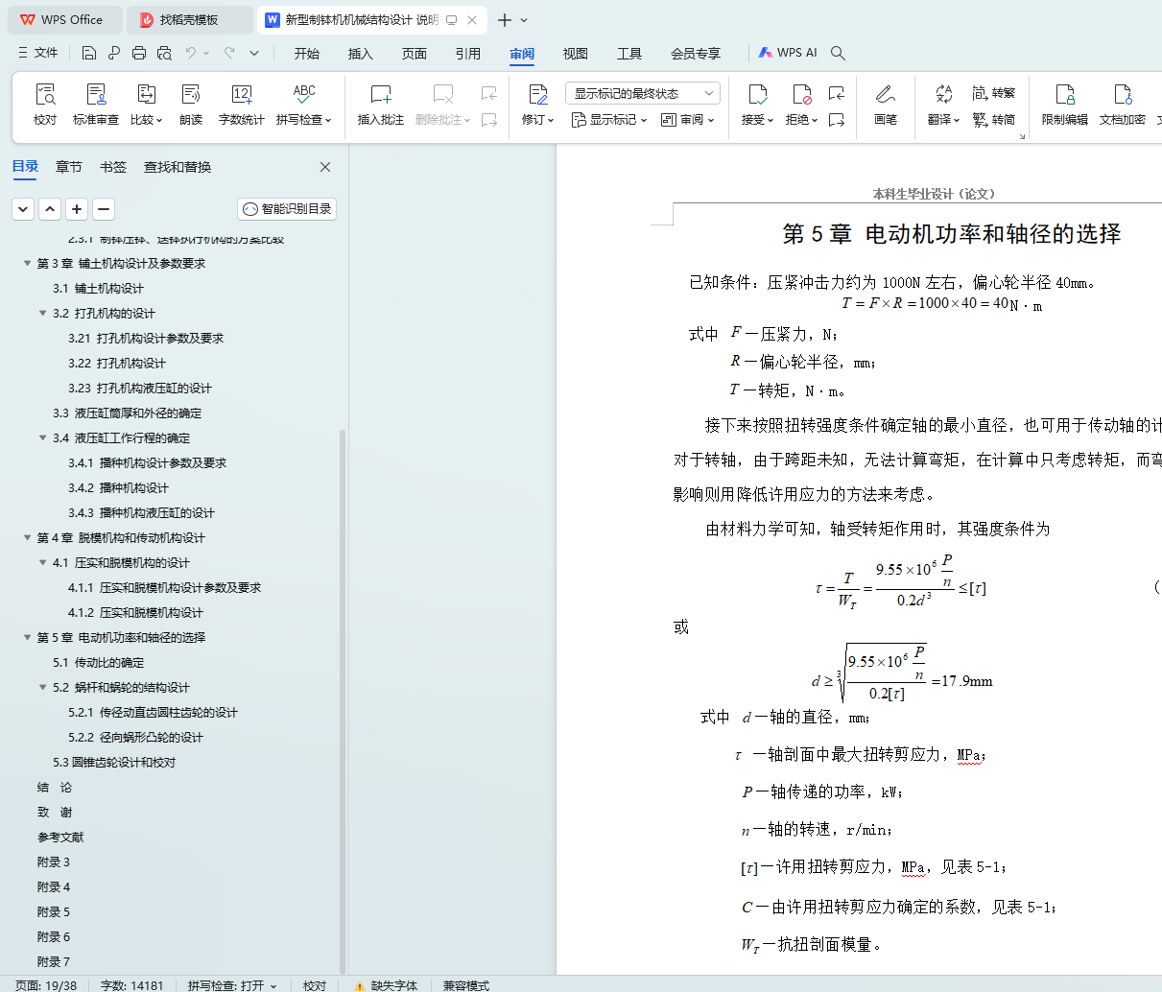Screen dimensions: 1162x992
Task: Click 插入批注 to insert a comment
Action: tap(381, 105)
